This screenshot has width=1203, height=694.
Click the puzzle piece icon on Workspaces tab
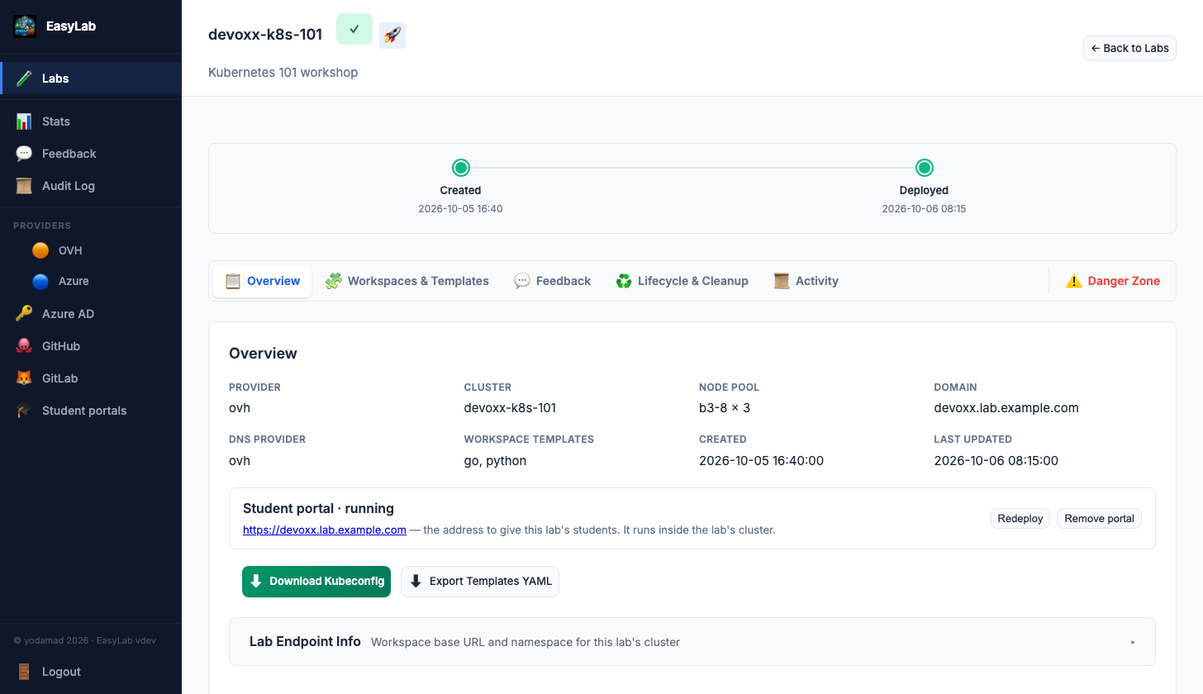(x=334, y=281)
